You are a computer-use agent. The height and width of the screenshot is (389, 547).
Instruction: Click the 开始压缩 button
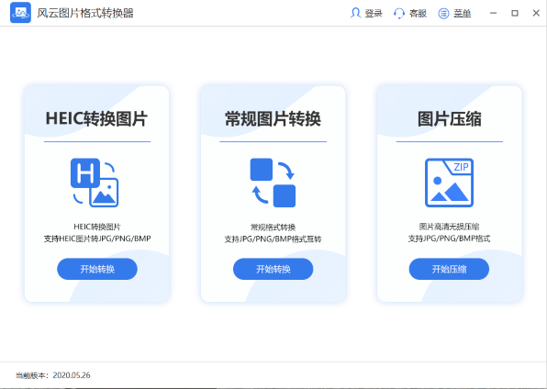coord(449,269)
